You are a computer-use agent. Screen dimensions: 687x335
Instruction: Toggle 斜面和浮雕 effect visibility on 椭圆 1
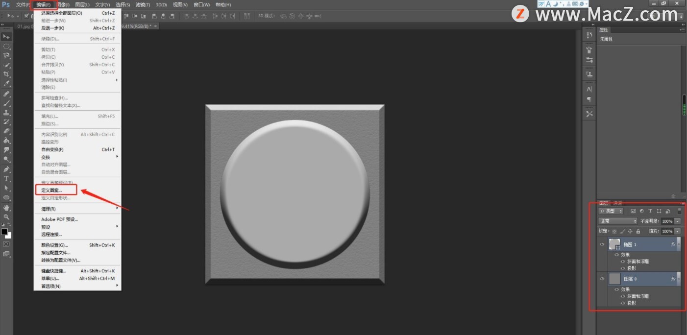tap(623, 262)
